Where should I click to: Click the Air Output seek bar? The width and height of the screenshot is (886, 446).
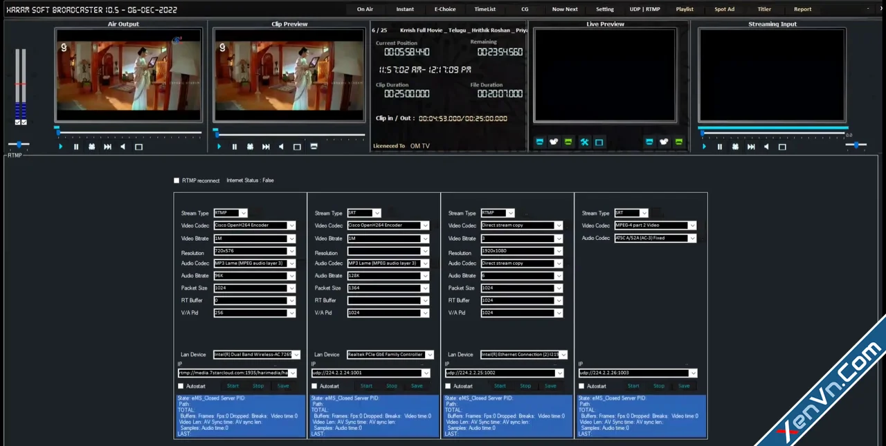pos(129,131)
